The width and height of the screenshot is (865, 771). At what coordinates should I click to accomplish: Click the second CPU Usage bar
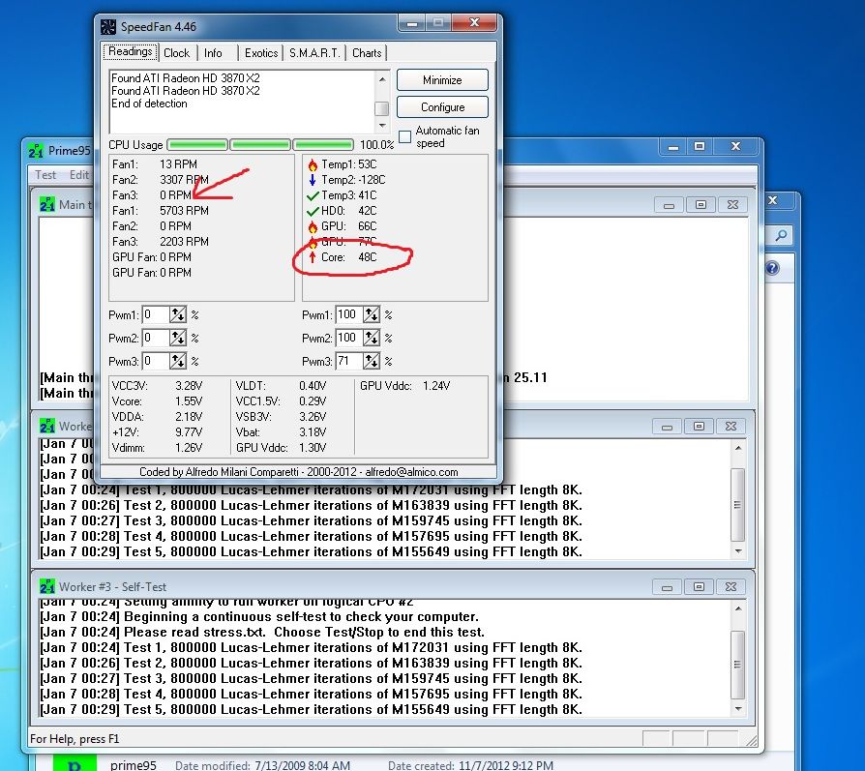point(260,145)
